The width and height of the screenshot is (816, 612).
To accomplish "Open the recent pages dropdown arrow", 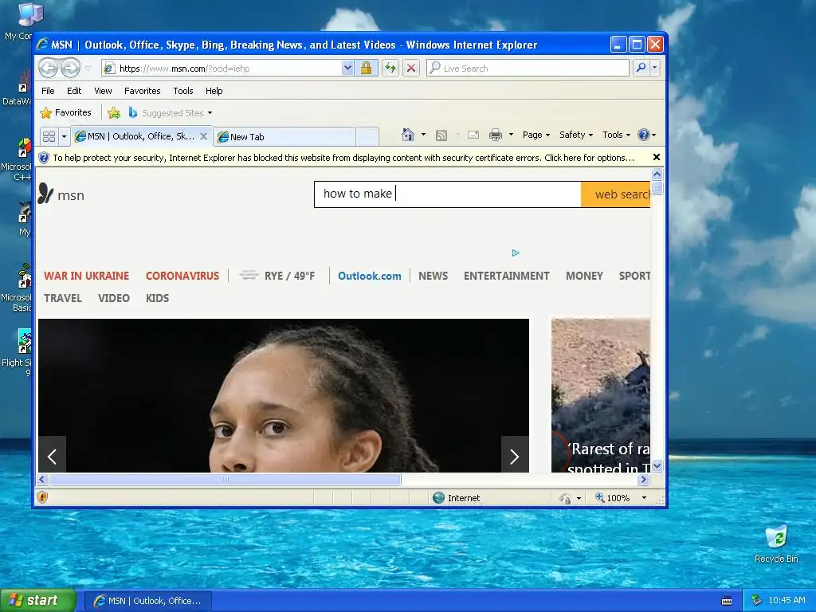I will click(88, 69).
